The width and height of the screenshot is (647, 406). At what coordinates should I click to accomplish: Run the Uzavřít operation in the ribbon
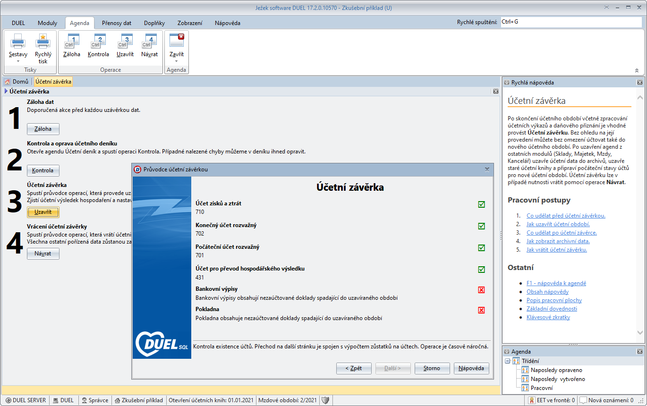pyautogui.click(x=125, y=46)
